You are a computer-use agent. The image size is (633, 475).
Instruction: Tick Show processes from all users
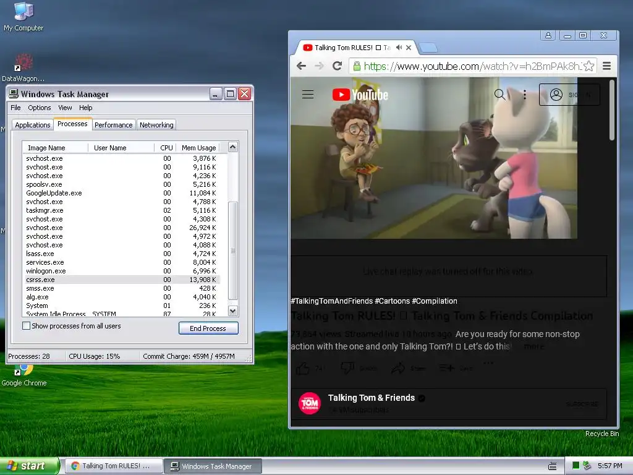26,325
